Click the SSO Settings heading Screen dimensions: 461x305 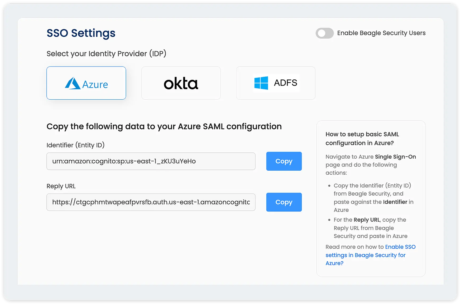[81, 33]
